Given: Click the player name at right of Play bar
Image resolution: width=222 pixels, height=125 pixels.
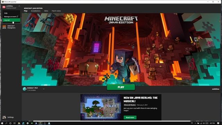Looking at the screenshot, I should tap(215, 89).
